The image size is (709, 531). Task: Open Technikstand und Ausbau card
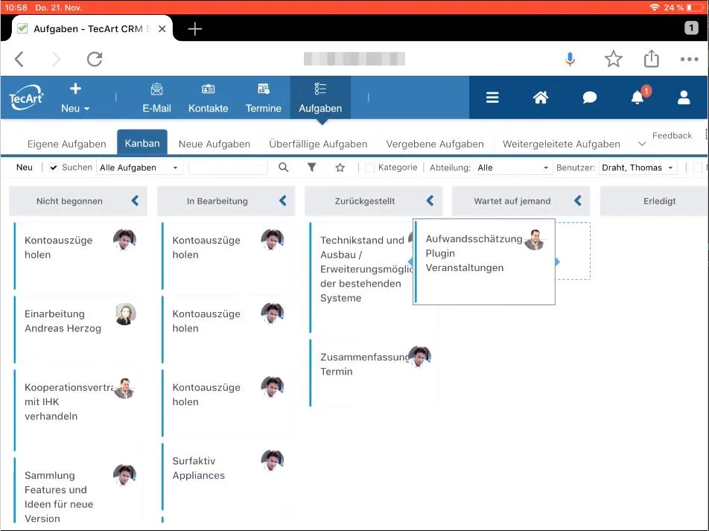pos(362,277)
